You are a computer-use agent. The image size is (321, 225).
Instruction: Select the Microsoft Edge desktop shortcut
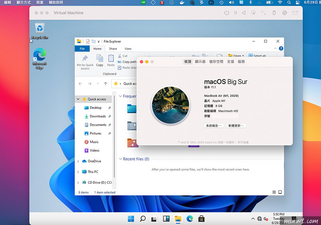tap(40, 59)
